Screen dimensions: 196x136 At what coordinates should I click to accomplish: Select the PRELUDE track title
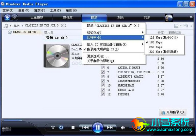click(123, 94)
